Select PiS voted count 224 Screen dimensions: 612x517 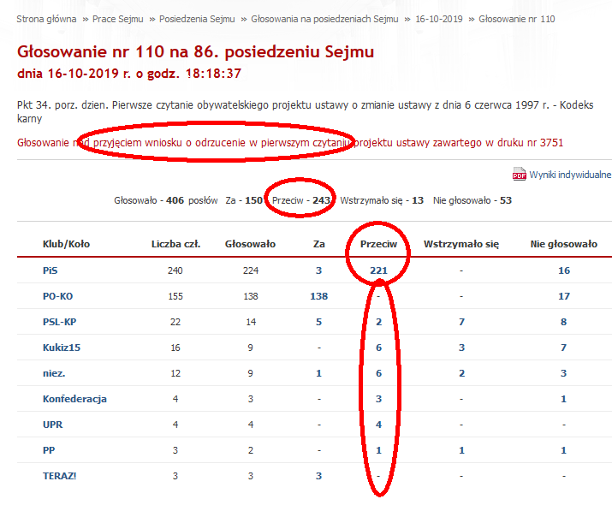click(251, 270)
